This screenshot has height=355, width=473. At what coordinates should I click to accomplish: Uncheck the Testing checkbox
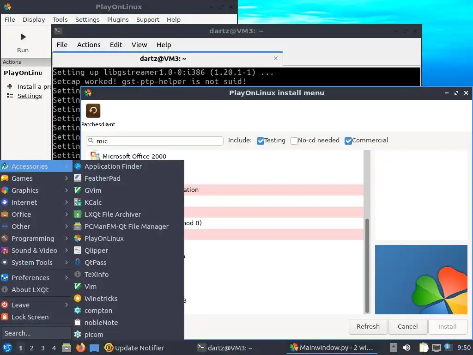coord(261,141)
